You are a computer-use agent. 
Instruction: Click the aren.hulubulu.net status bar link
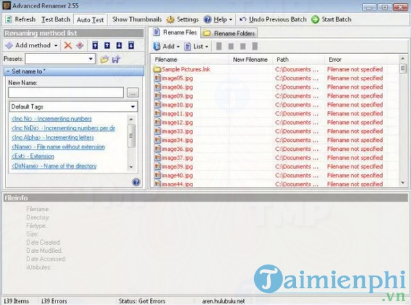(223, 301)
